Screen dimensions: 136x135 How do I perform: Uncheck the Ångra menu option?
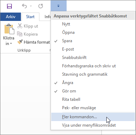(93, 83)
